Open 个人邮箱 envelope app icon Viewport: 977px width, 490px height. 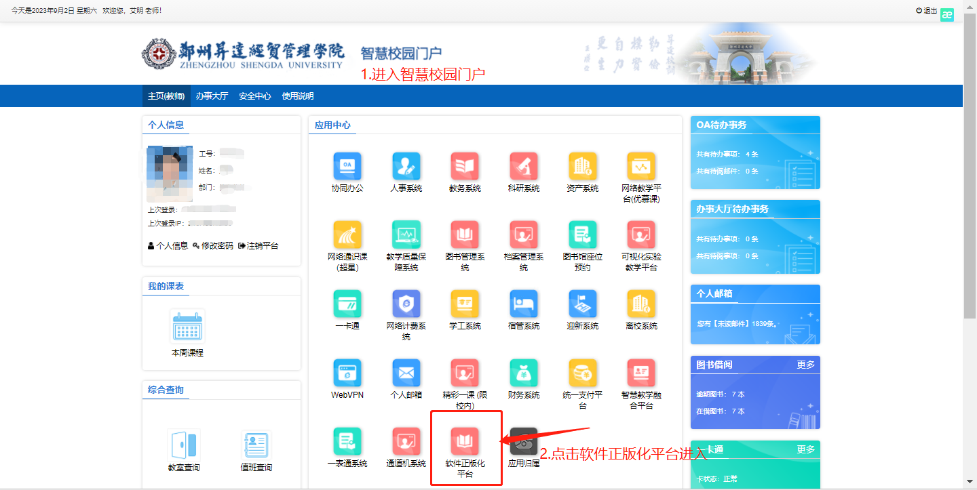click(x=406, y=372)
